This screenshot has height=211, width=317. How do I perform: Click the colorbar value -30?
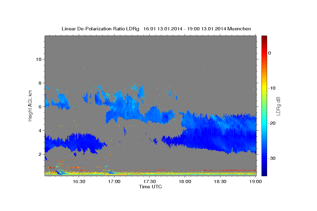272,158
